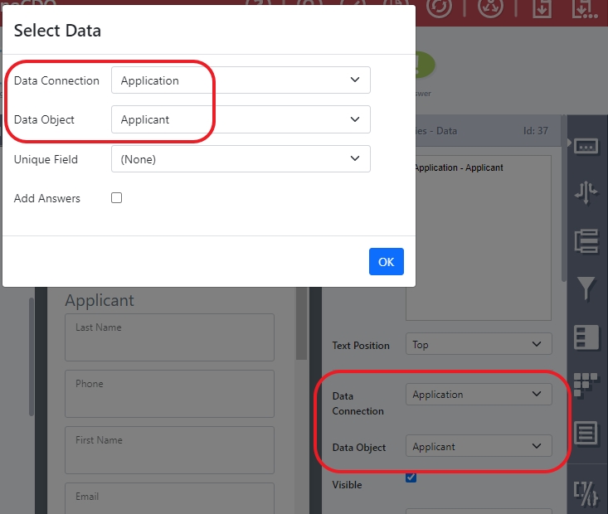
Task: Click the Phone field in Applicant form
Action: 169,394
